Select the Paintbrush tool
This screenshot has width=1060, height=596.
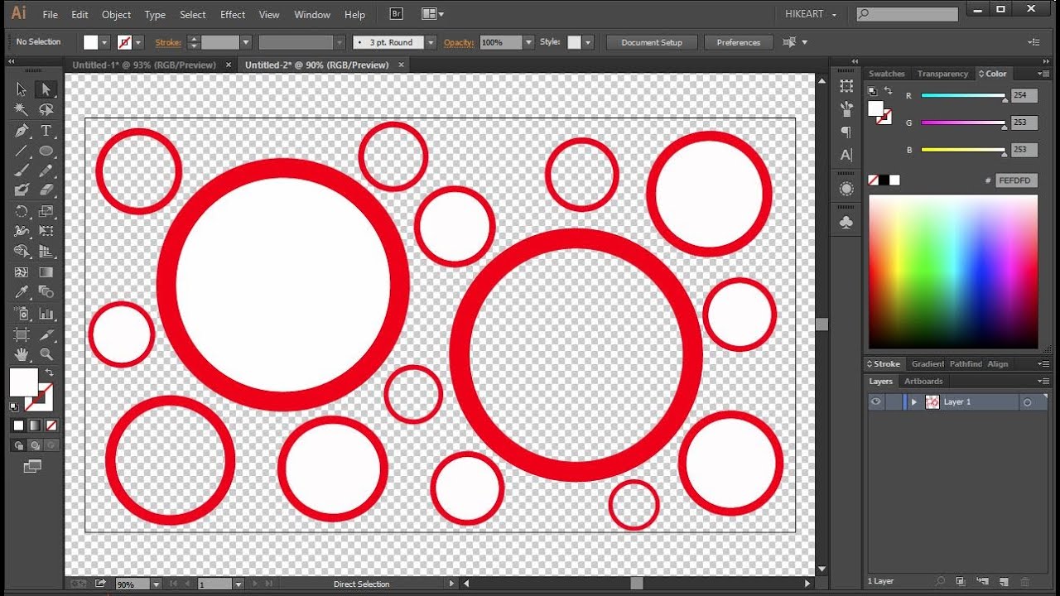coord(22,171)
